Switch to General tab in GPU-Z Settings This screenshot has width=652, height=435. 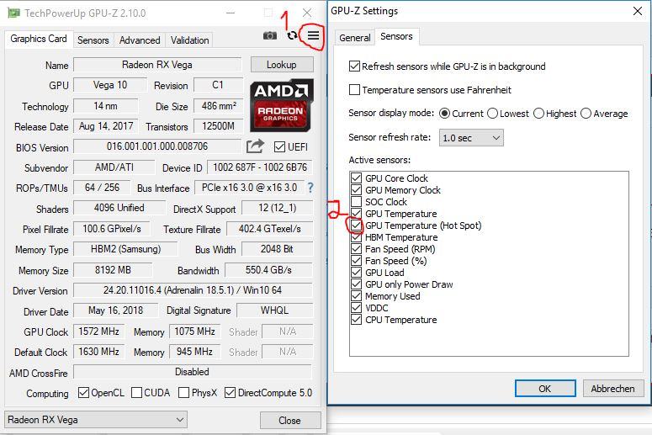click(x=355, y=38)
